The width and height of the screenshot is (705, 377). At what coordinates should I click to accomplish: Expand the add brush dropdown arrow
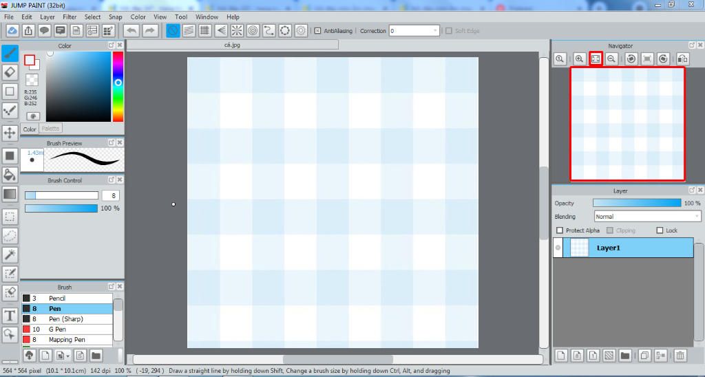coord(68,356)
